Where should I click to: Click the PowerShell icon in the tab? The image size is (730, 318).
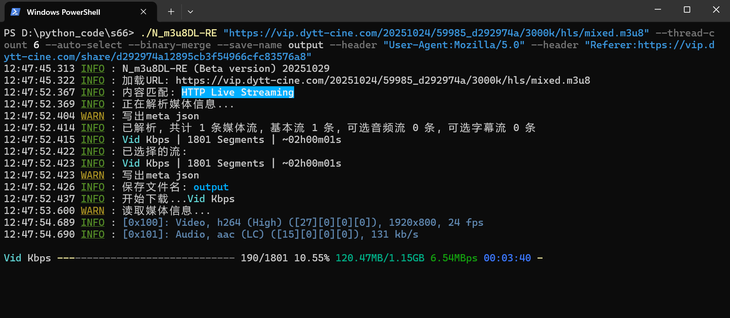click(x=16, y=12)
